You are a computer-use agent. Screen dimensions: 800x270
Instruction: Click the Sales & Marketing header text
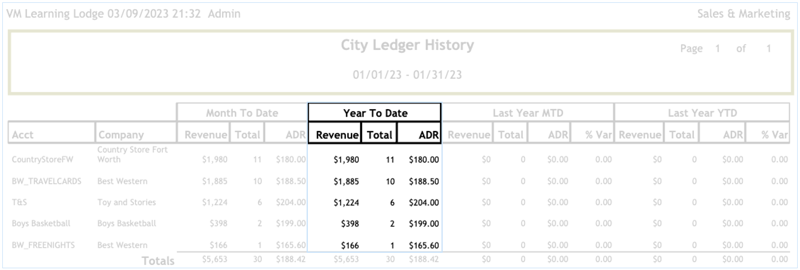click(744, 13)
